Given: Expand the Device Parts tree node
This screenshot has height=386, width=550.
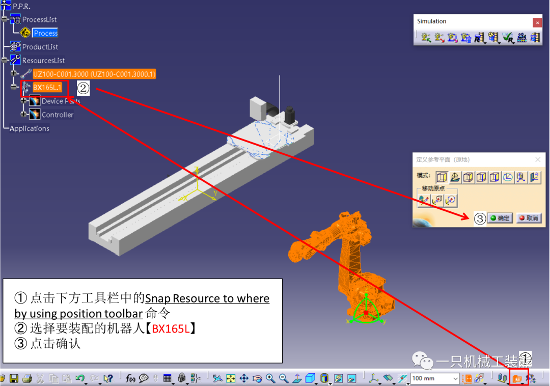Looking at the screenshot, I should point(23,101).
